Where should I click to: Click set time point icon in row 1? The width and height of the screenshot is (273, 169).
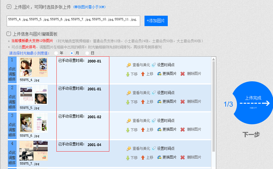[154, 65]
